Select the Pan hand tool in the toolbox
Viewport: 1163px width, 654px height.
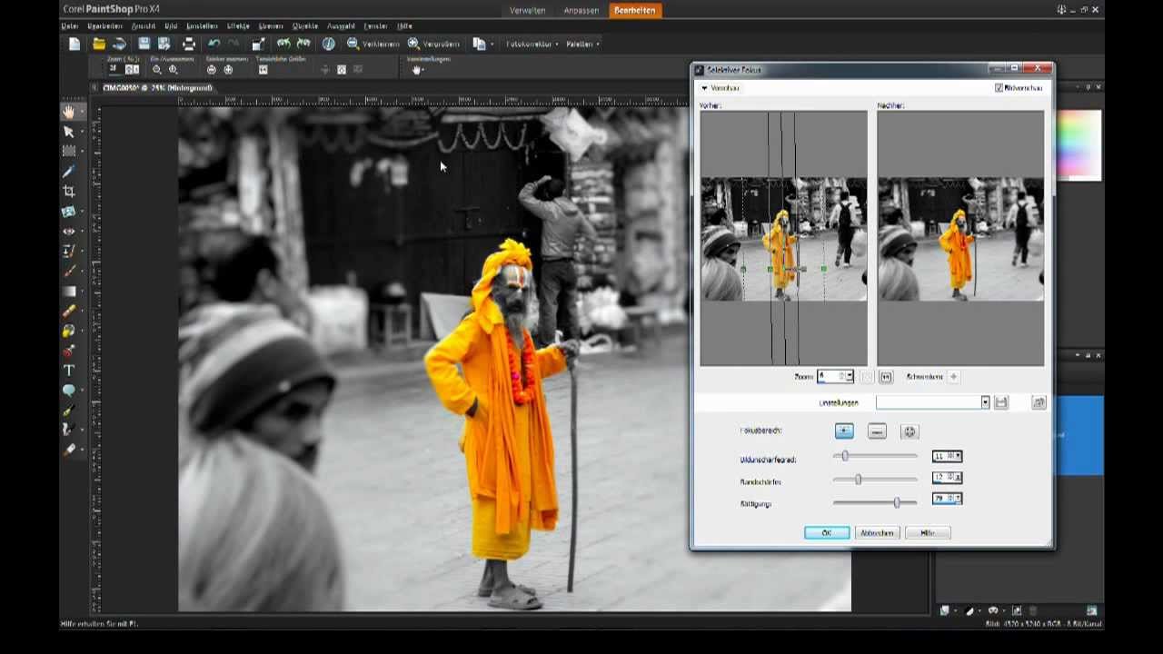[x=68, y=112]
